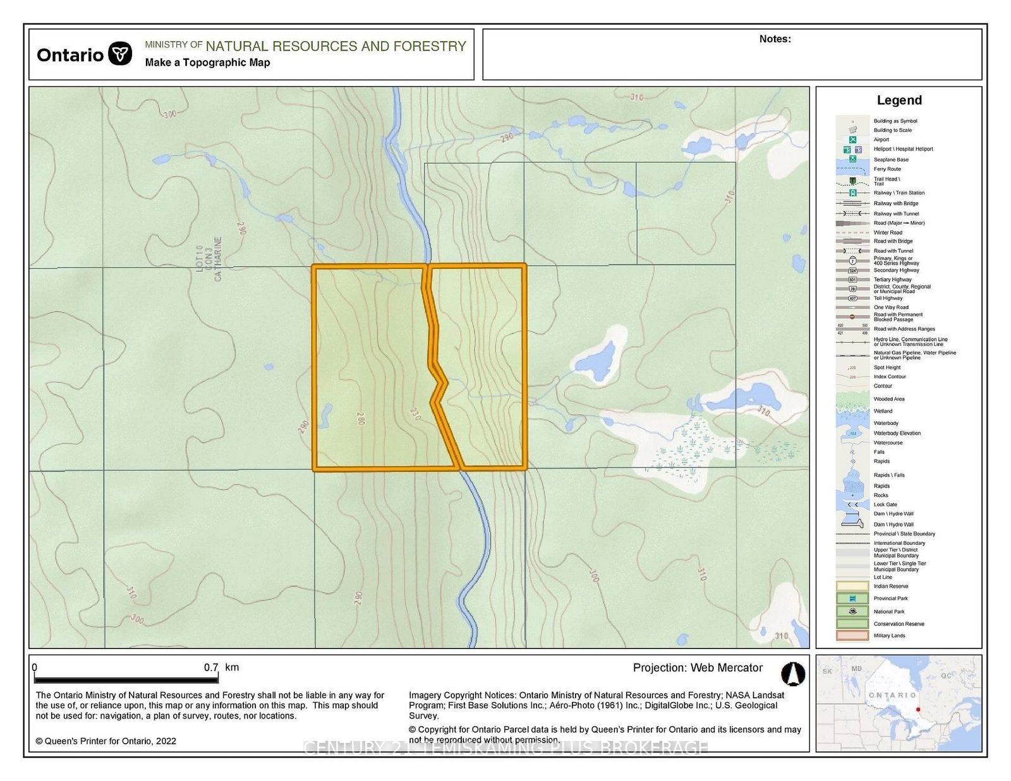Click the Legend heading
Image resolution: width=1011 pixels, height=781 pixels.
pyautogui.click(x=899, y=100)
